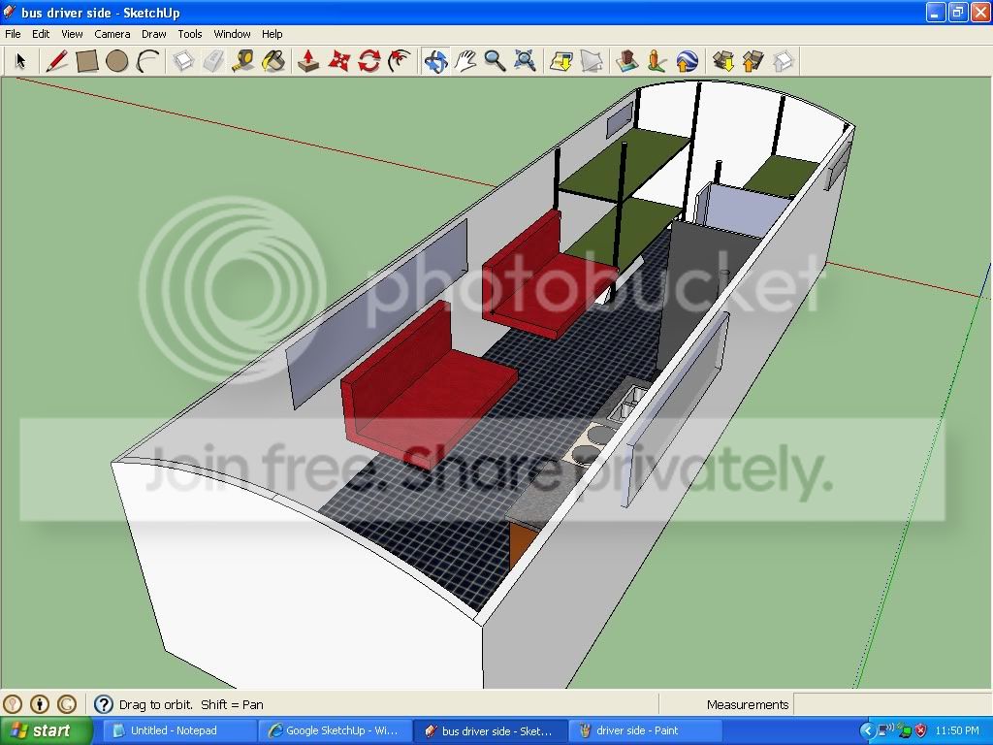Select the Arc tool
Screen dimensions: 993x745
click(147, 61)
